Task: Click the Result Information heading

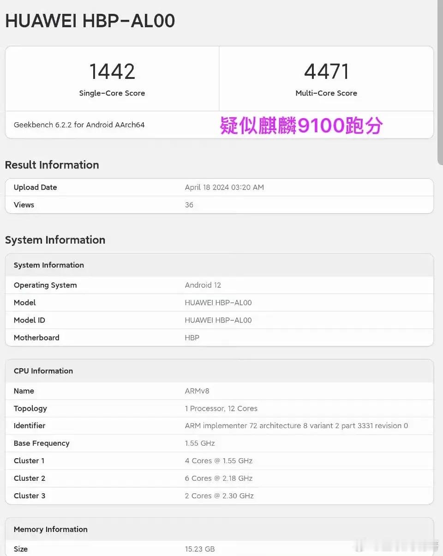Action: tap(52, 165)
